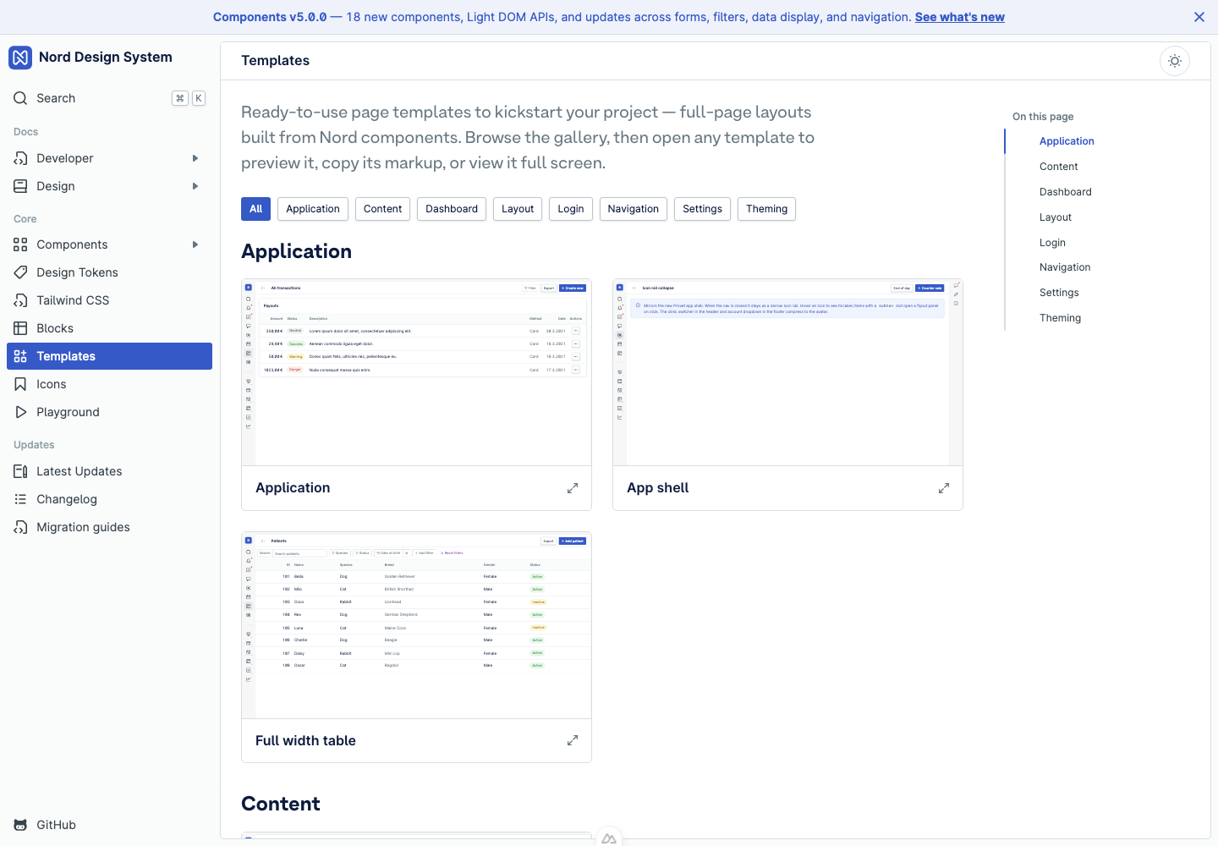This screenshot has height=846, width=1218.
Task: Open Tailwind CSS sidebar label
Action: pos(73,300)
